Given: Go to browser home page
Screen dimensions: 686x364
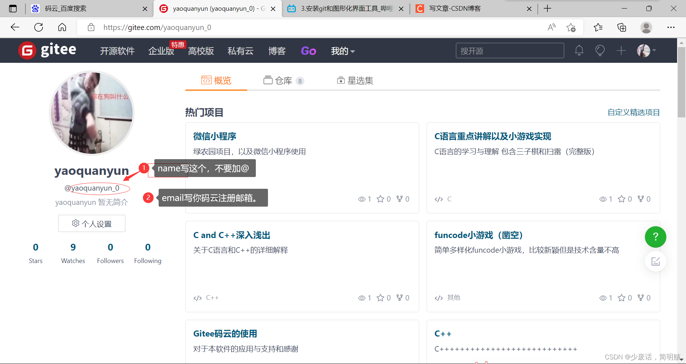Looking at the screenshot, I should click(62, 27).
